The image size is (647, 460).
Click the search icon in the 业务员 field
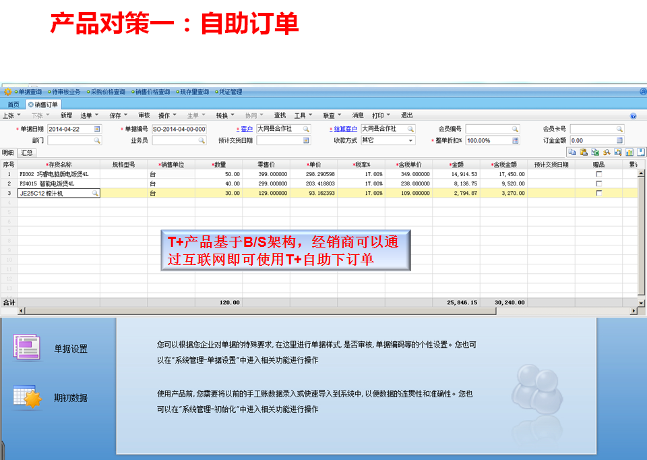coord(202,140)
